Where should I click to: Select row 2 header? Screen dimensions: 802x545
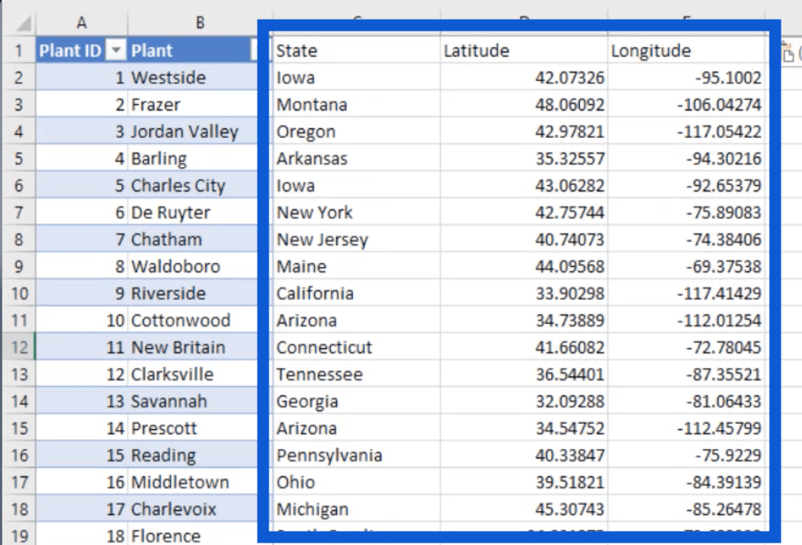pyautogui.click(x=19, y=77)
